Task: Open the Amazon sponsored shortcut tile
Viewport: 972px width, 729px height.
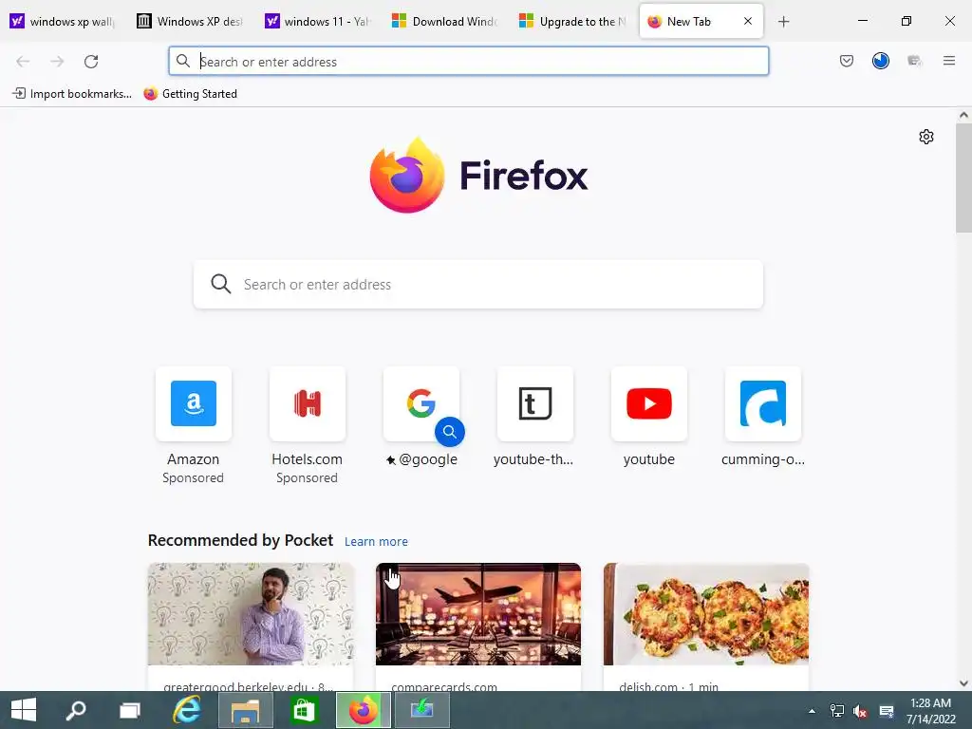Action: [194, 403]
